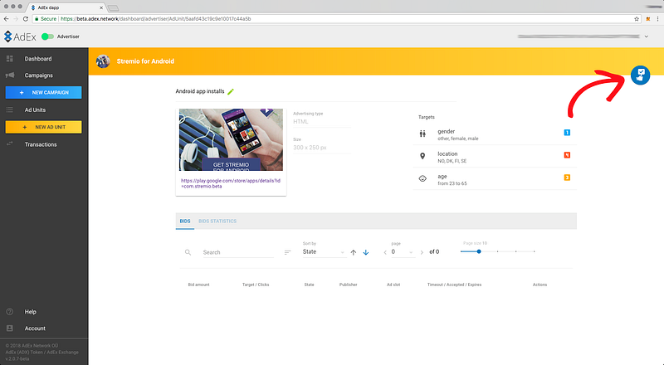Click the Actions column header

(x=539, y=285)
